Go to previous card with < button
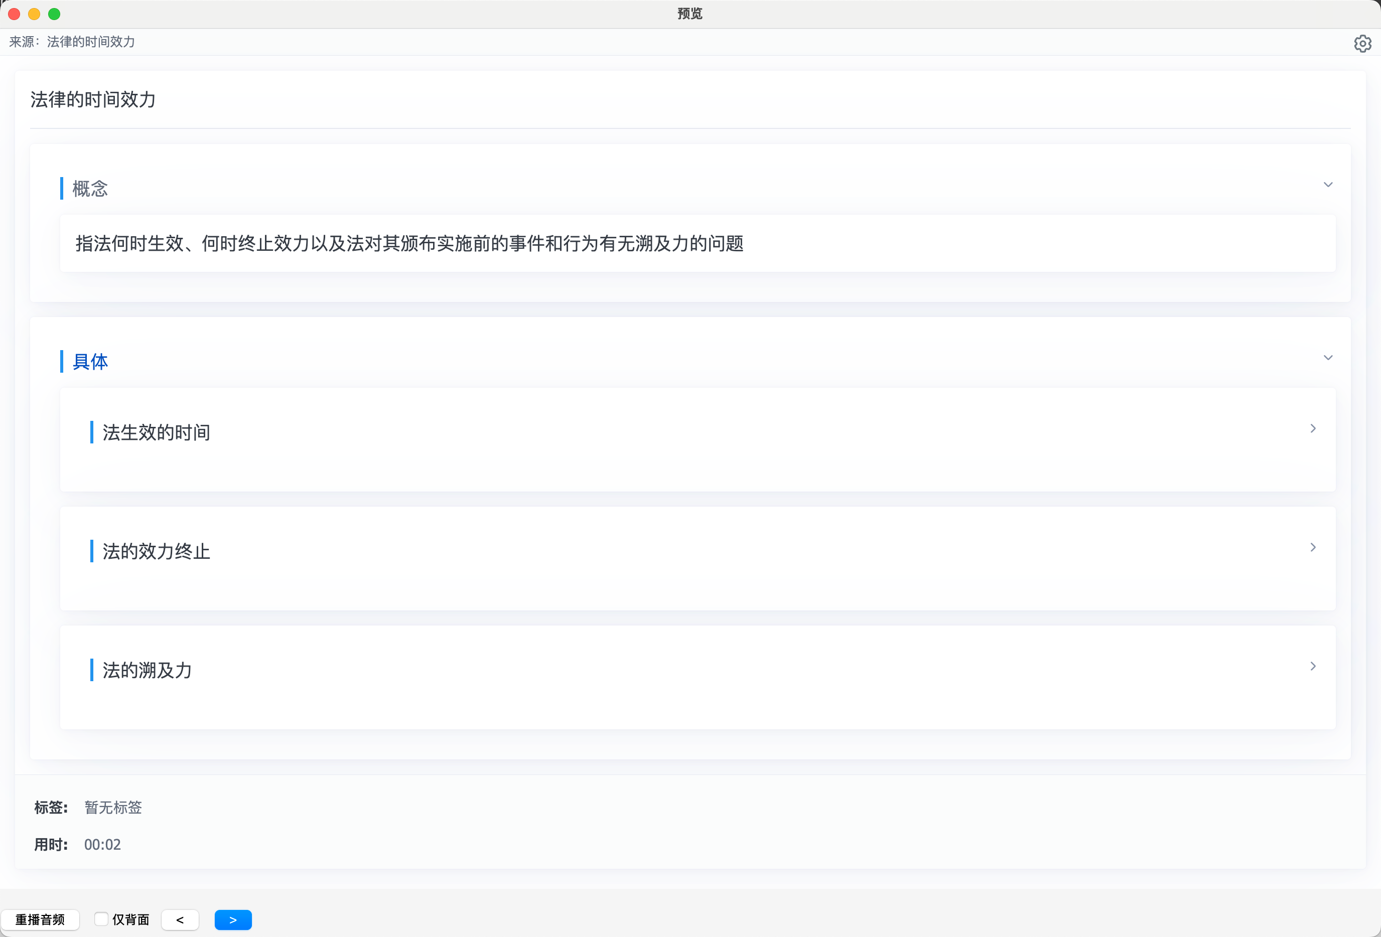The height and width of the screenshot is (937, 1381). (x=180, y=920)
